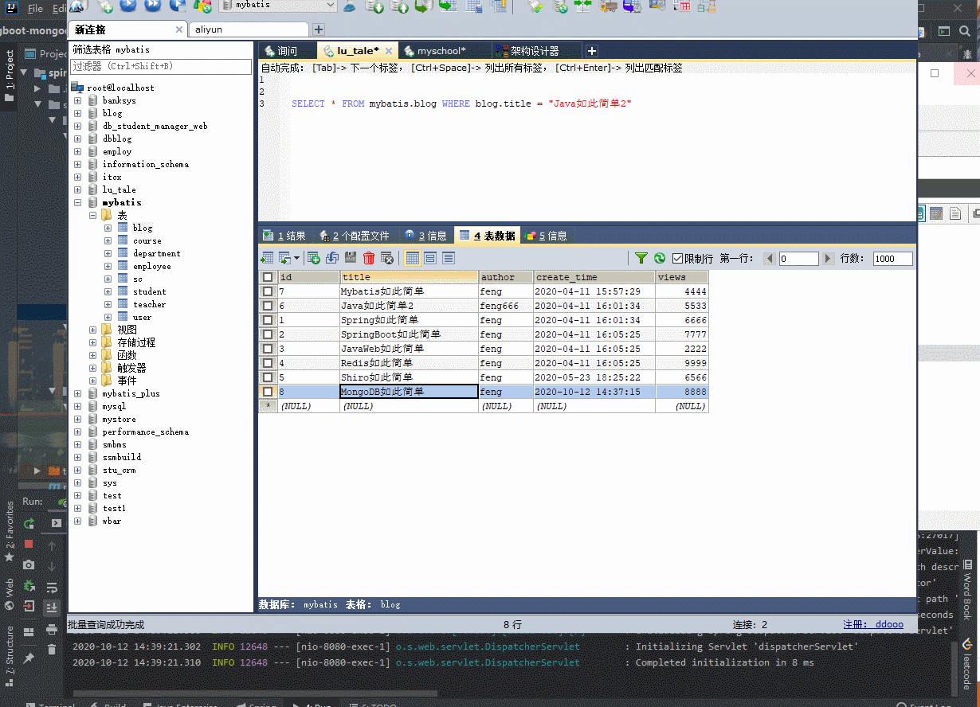This screenshot has width=980, height=707.
Task: Add a new record with the plus icon
Action: tap(313, 258)
